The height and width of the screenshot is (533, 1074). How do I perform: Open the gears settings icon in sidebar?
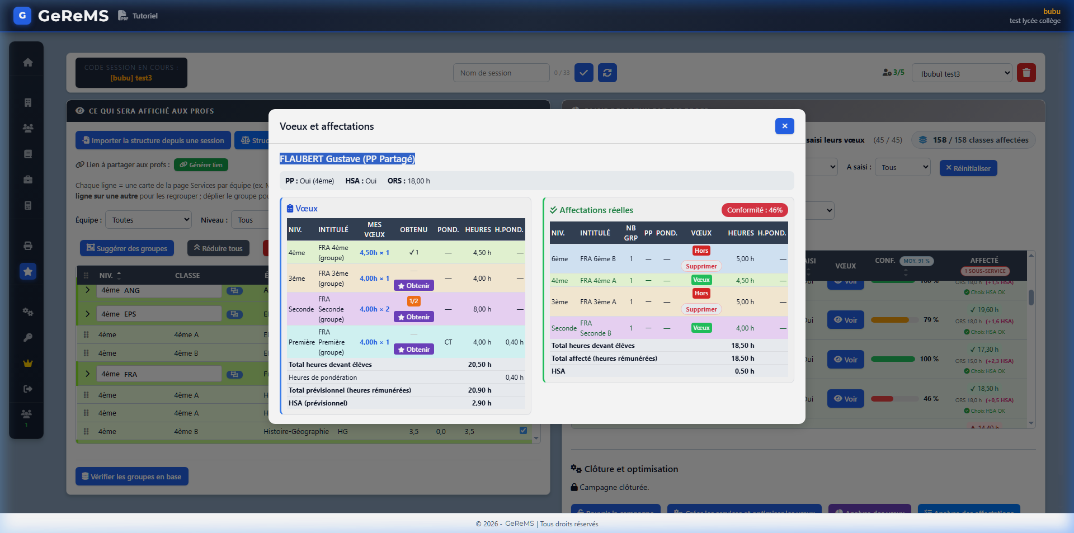28,312
